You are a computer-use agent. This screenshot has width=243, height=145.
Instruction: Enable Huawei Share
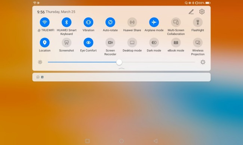[132, 22]
